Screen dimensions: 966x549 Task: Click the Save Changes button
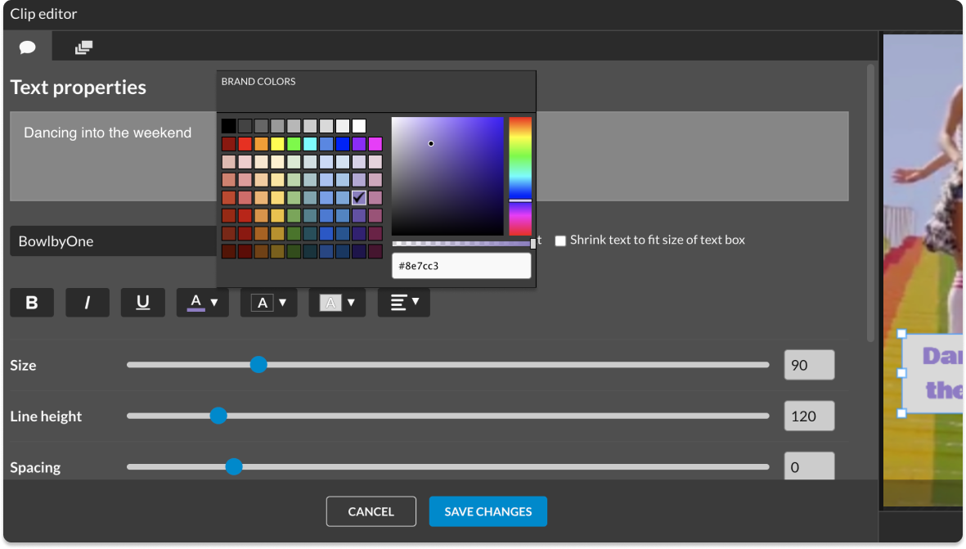pos(487,511)
